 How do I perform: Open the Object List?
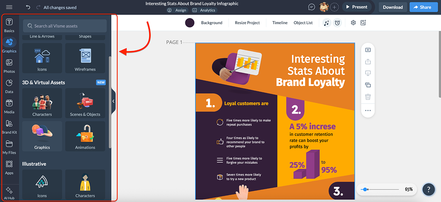click(x=303, y=23)
